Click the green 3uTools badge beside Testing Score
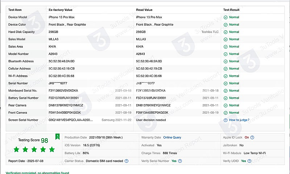Screen dimensions: 290x174 coord(58,136)
